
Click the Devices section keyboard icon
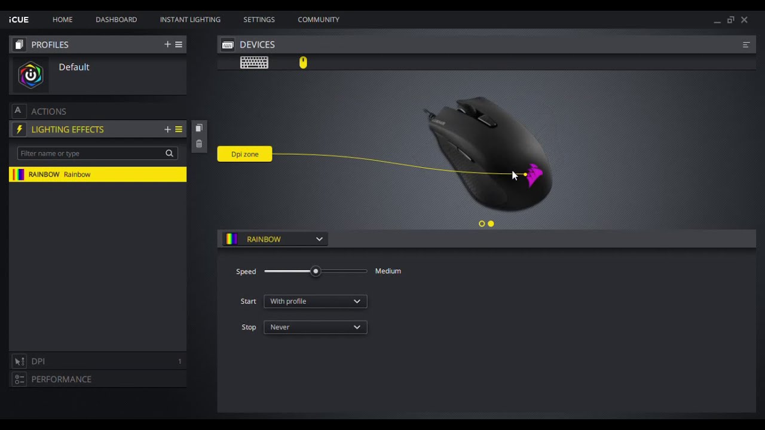click(228, 45)
